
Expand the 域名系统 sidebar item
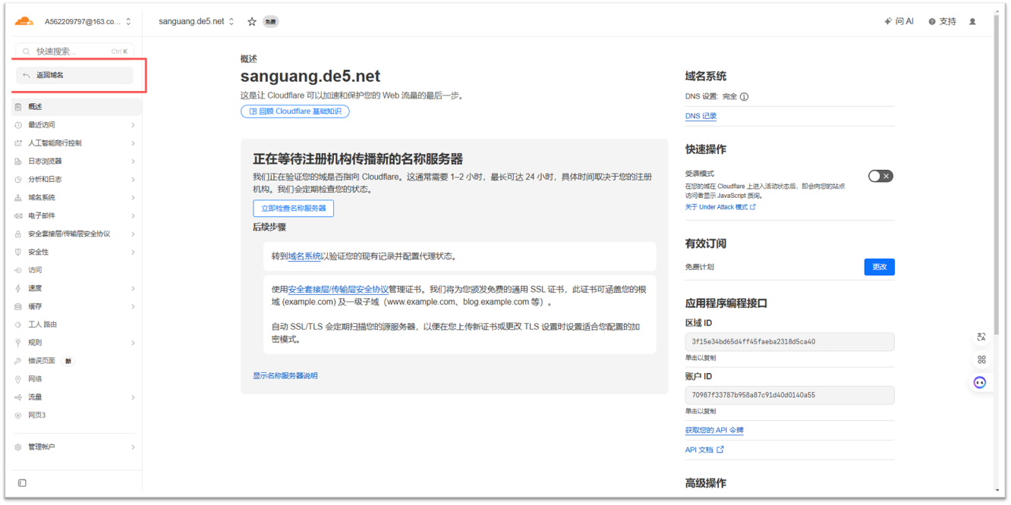(76, 197)
